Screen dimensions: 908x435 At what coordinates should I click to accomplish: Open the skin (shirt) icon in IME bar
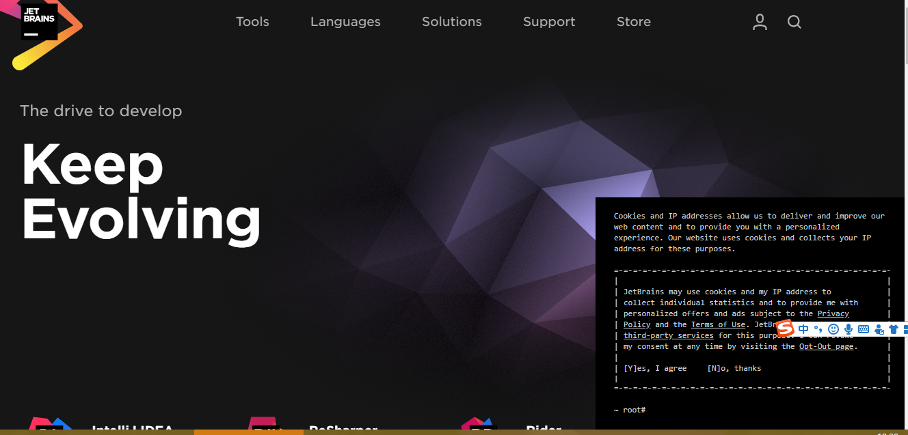click(893, 329)
